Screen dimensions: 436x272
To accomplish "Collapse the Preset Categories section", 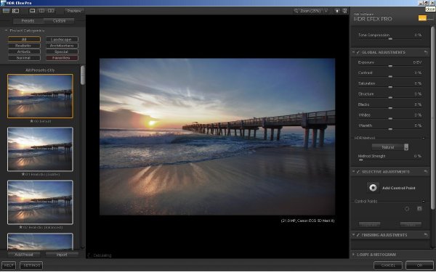I will tap(6, 30).
